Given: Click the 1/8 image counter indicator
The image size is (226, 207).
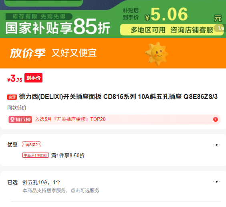Looking at the screenshot, I should point(220,28).
